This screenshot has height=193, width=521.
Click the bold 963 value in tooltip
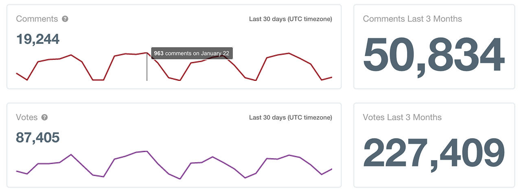pos(159,54)
